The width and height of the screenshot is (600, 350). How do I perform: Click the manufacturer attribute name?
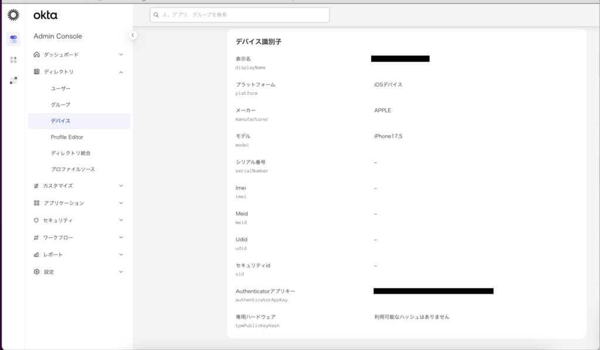(252, 119)
